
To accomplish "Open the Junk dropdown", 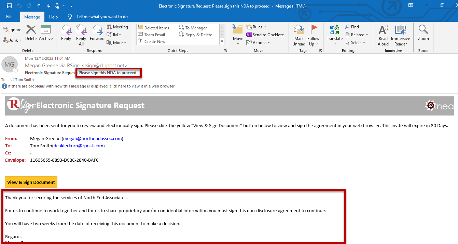I will pos(12,40).
